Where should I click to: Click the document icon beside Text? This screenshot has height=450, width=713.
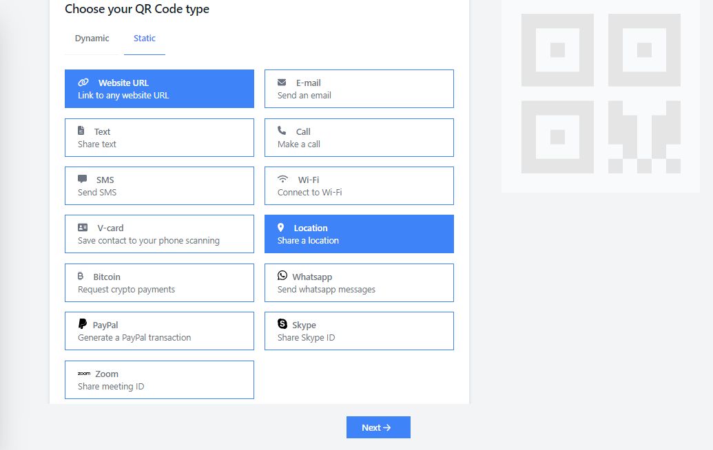pyautogui.click(x=81, y=131)
